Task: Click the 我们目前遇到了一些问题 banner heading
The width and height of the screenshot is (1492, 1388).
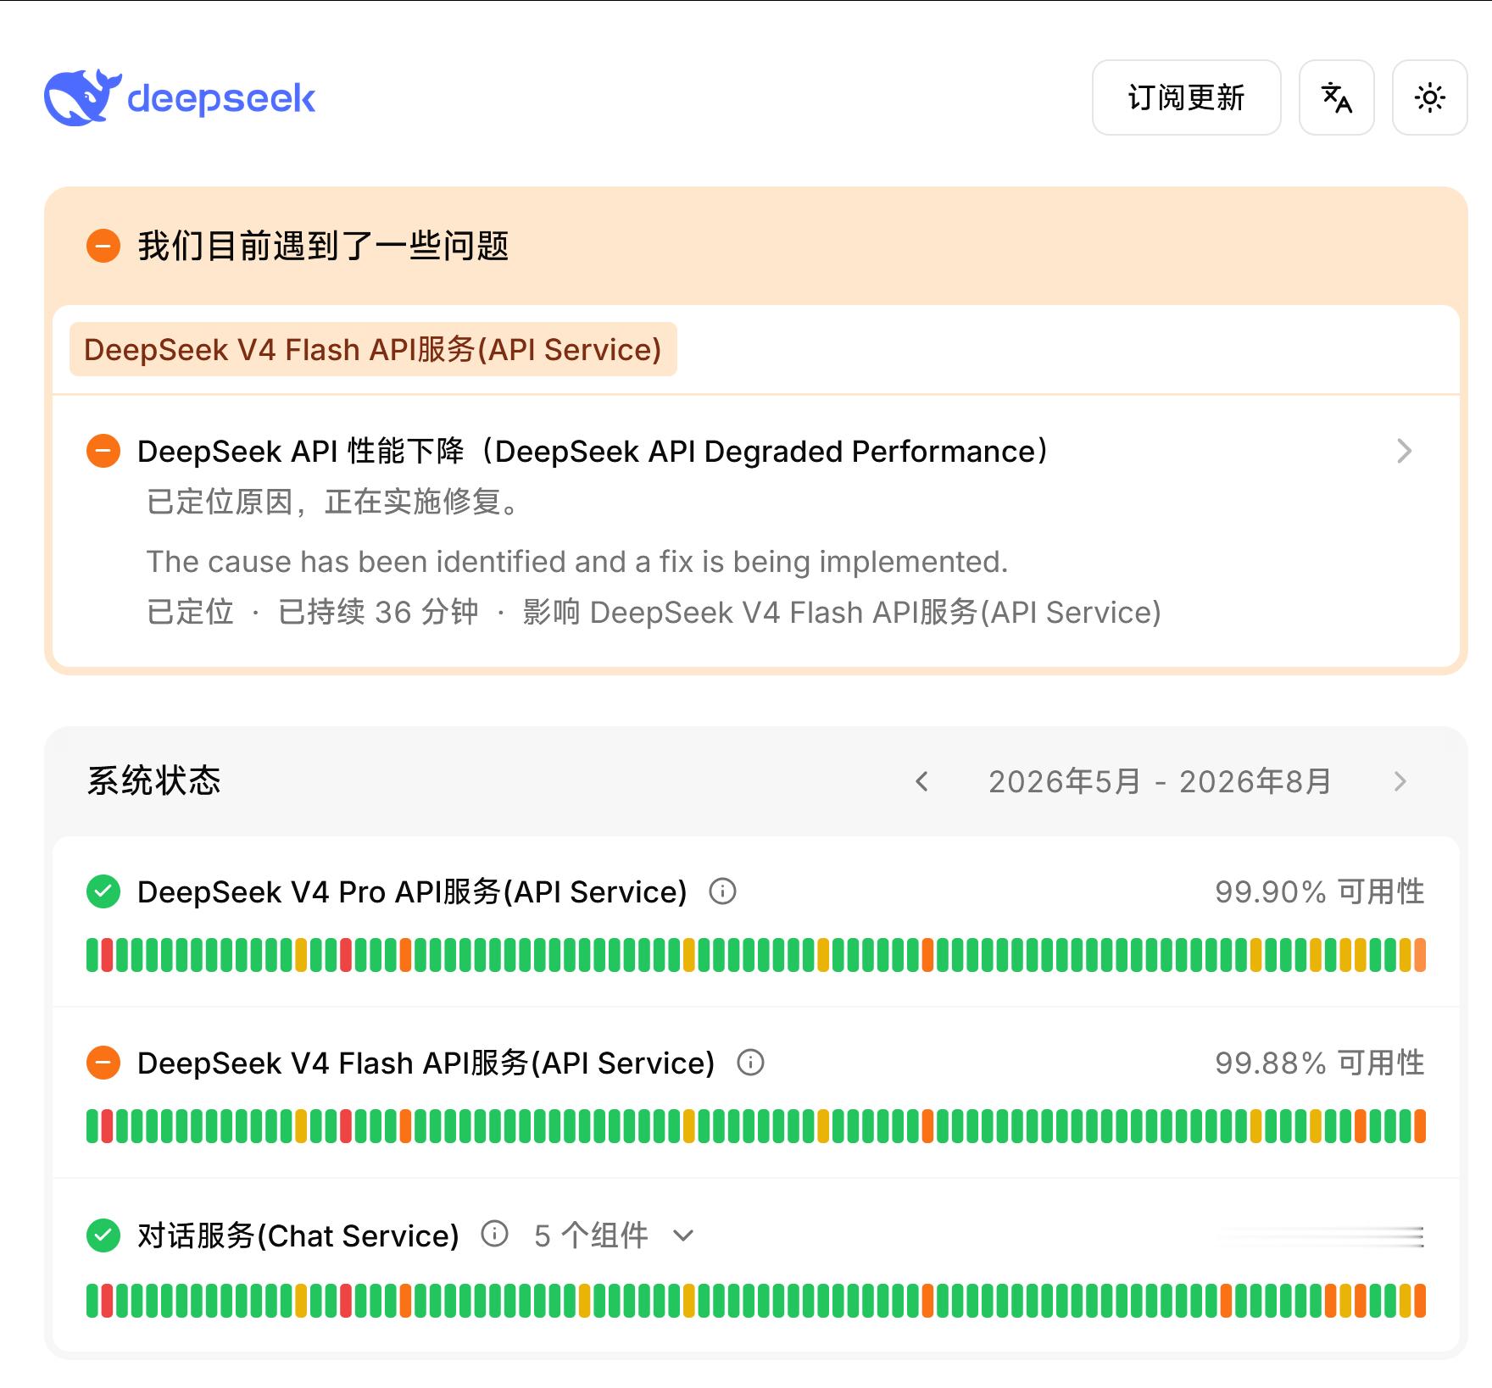Action: 323,246
